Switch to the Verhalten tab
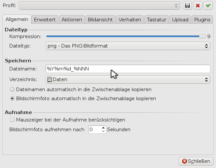 (x=130, y=20)
